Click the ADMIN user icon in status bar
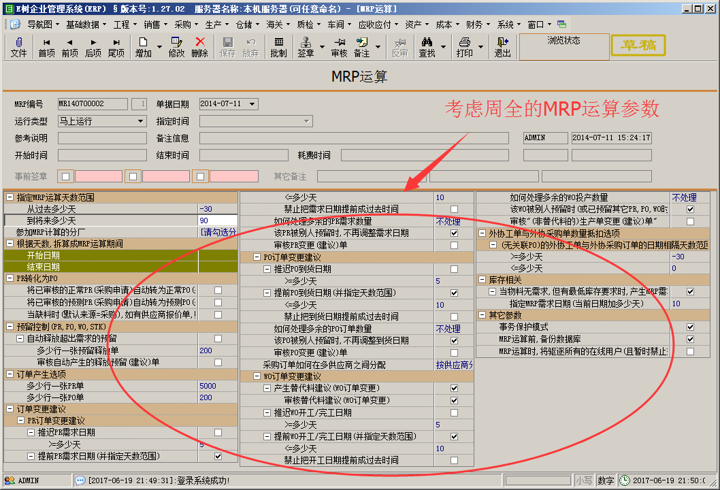 tap(9, 480)
